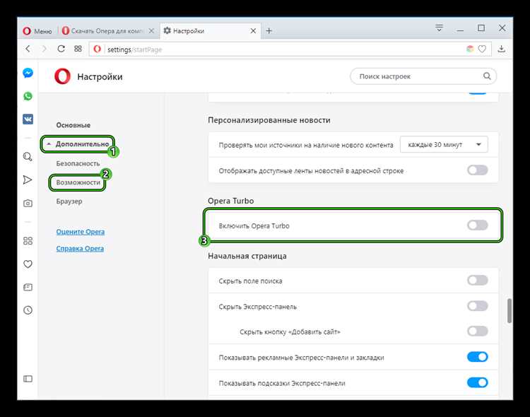
Task: Click the 'Оцените Opera' link
Action: tap(80, 232)
